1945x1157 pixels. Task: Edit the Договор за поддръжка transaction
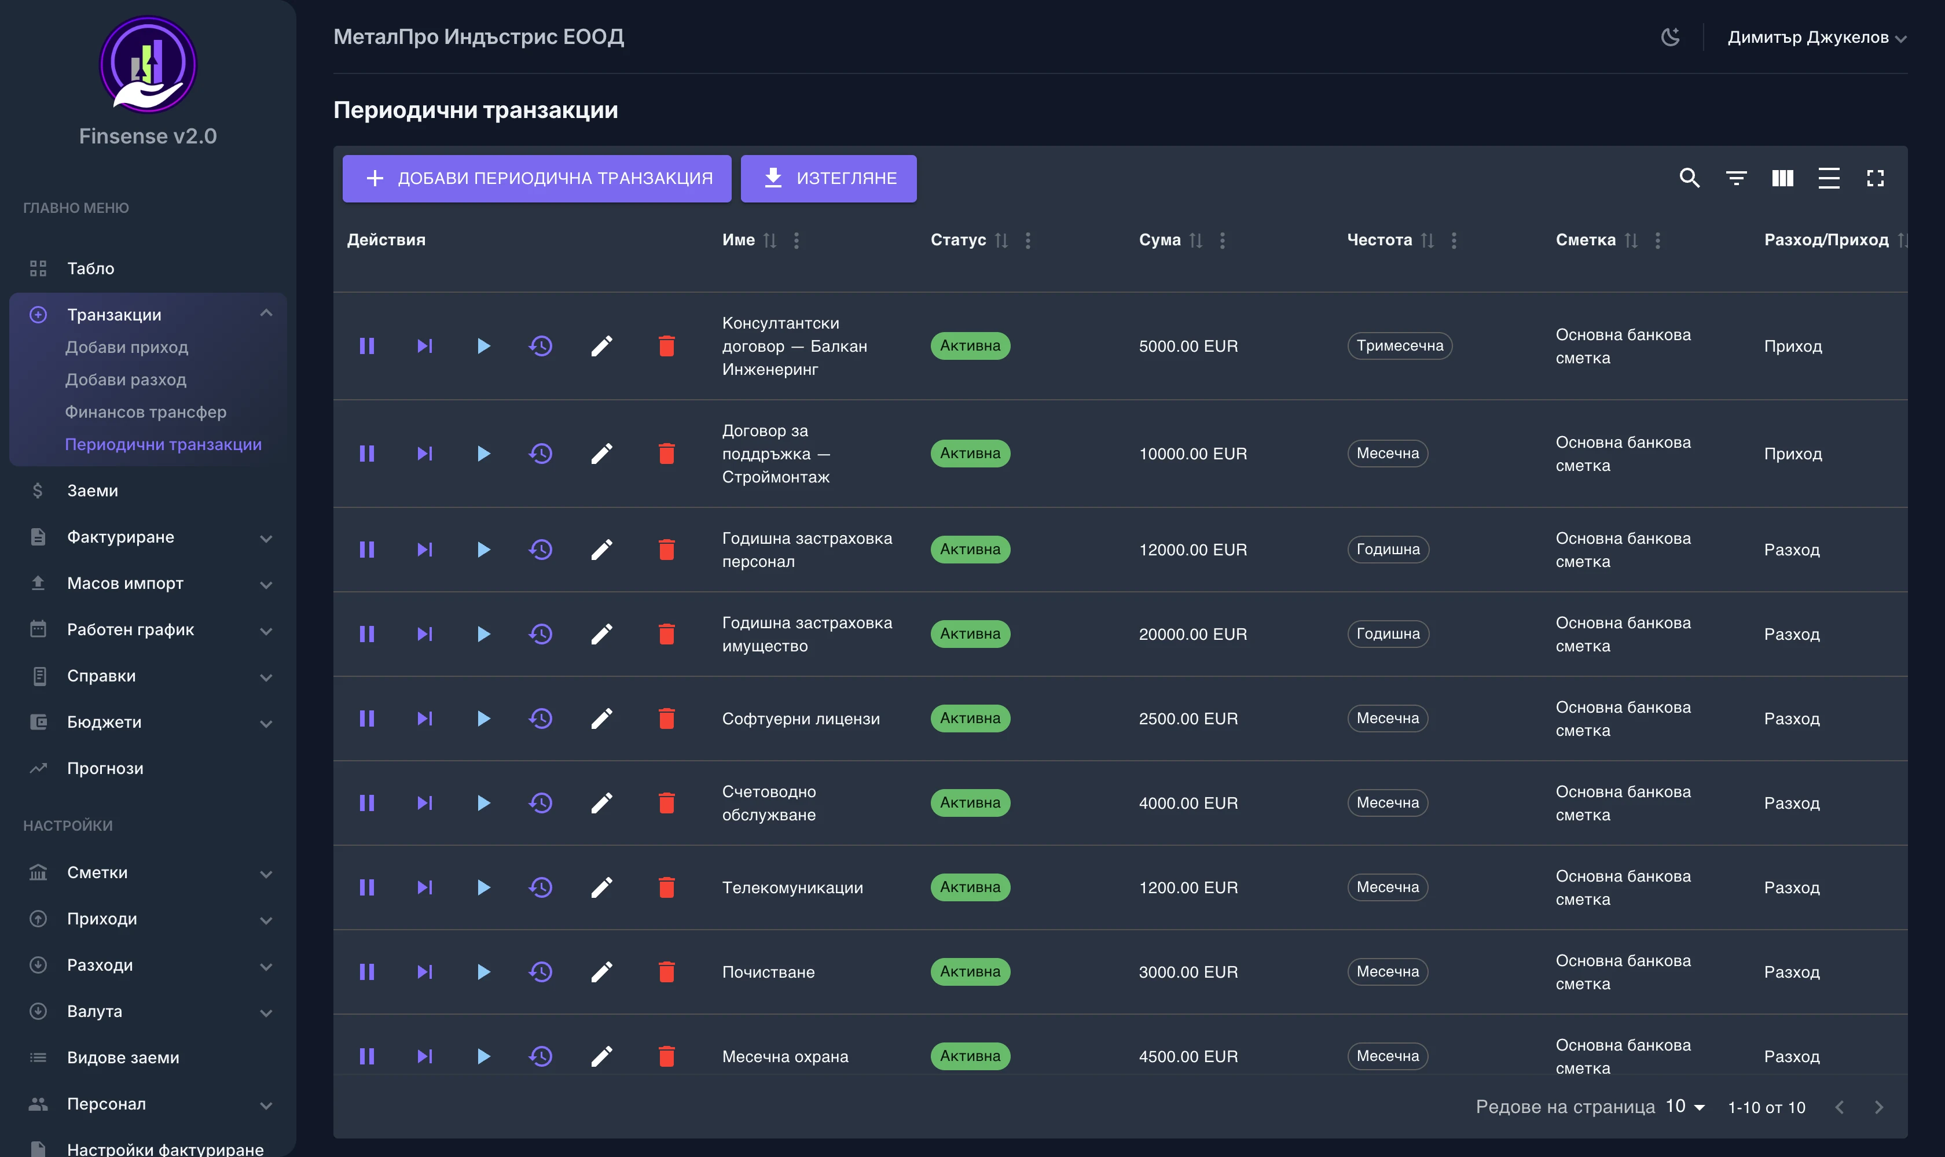(601, 454)
